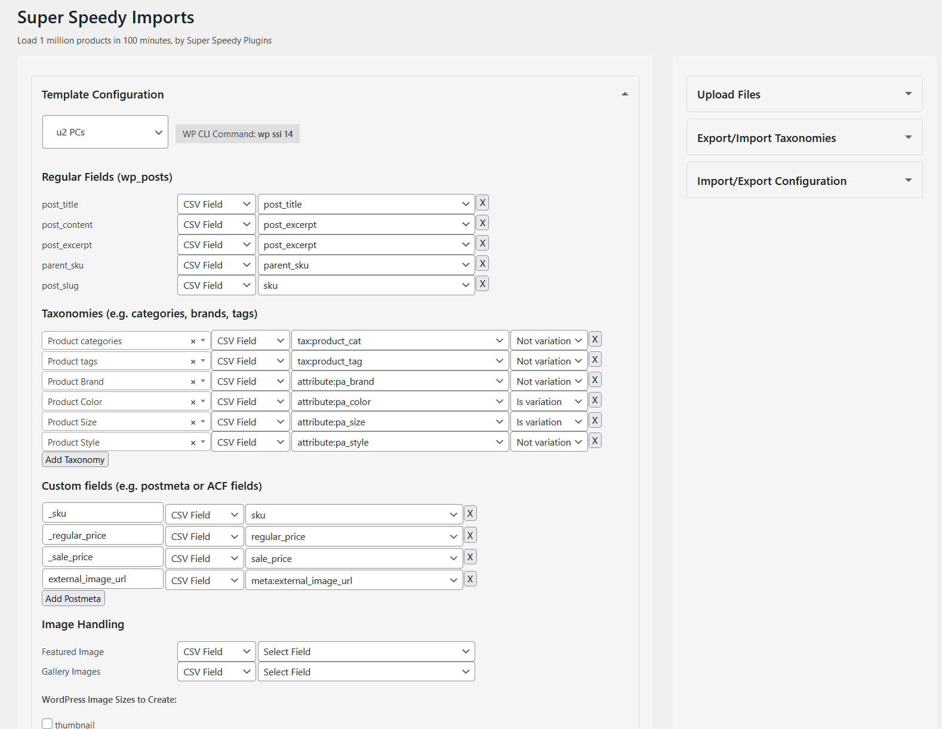The width and height of the screenshot is (942, 729).
Task: Click the Add Postmeta button
Action: tap(73, 598)
